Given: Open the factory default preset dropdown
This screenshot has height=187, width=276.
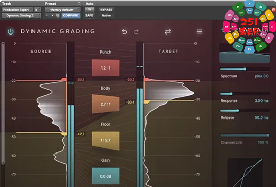Looking at the screenshot, I should [62, 10].
